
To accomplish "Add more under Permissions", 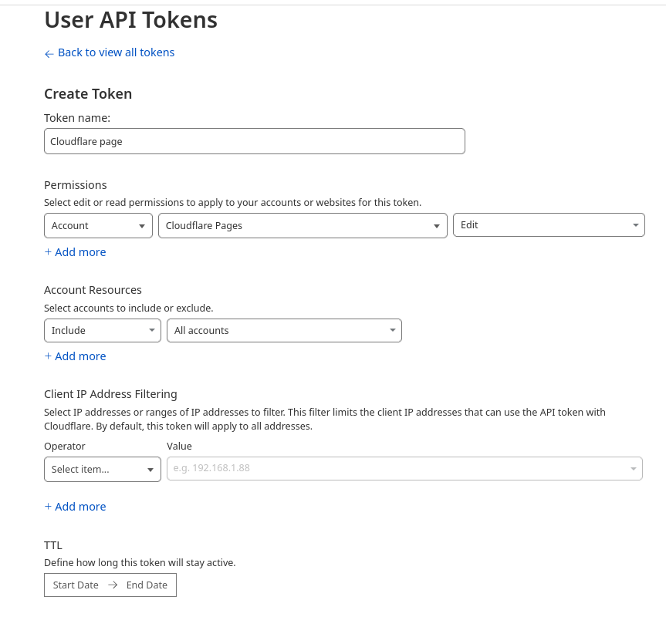I will click(x=75, y=252).
